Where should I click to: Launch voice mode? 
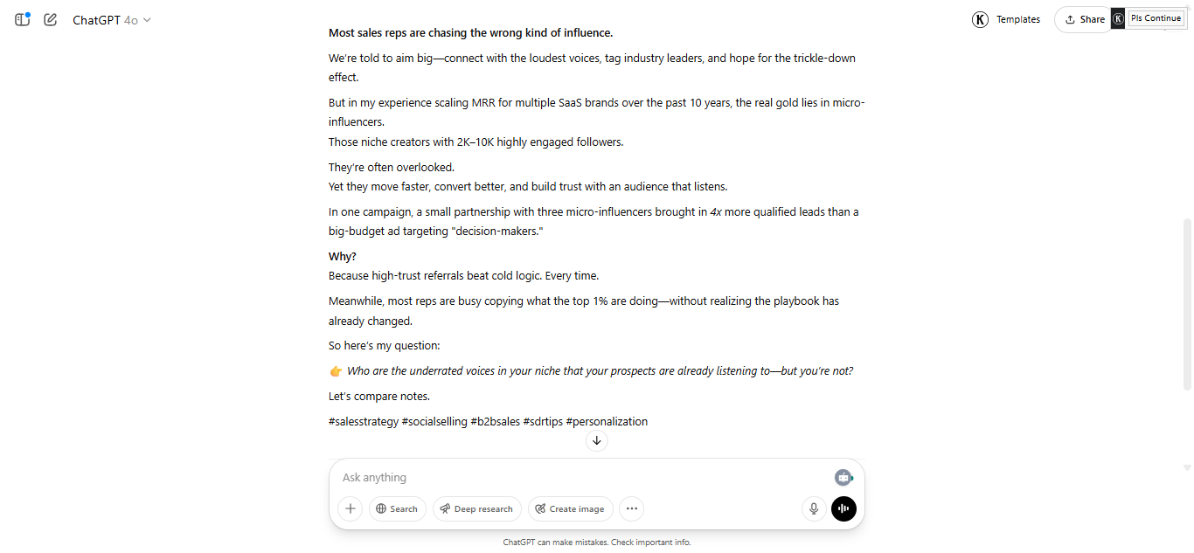point(843,508)
